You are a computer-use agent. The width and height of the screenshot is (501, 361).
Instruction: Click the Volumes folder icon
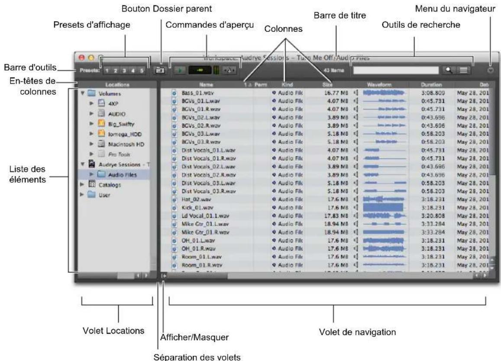pyautogui.click(x=92, y=93)
